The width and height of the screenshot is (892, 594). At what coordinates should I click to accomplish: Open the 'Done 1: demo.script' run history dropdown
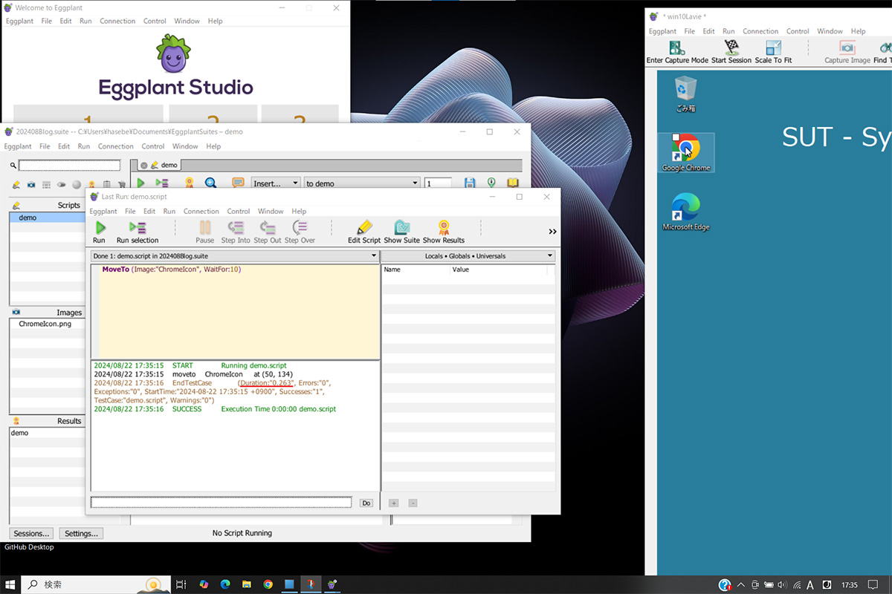(x=235, y=256)
